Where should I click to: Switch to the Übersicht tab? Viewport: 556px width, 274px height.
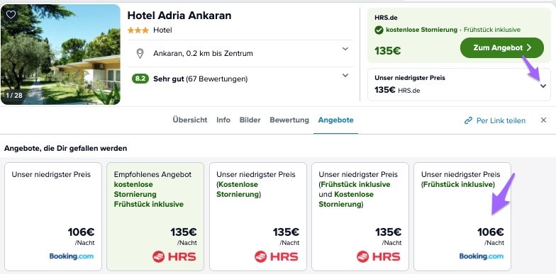click(x=190, y=120)
